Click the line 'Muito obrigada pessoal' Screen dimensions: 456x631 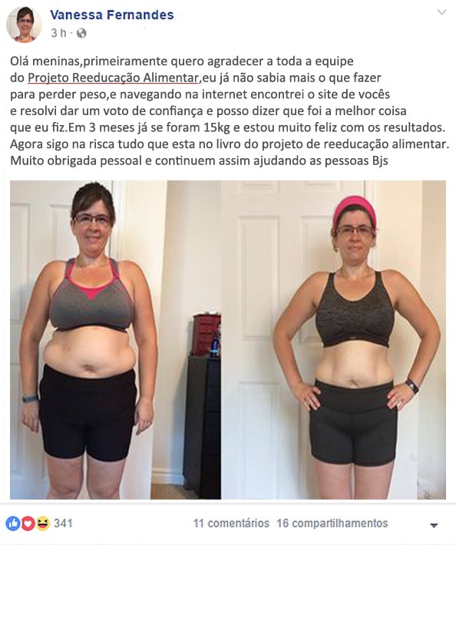[x=199, y=160]
